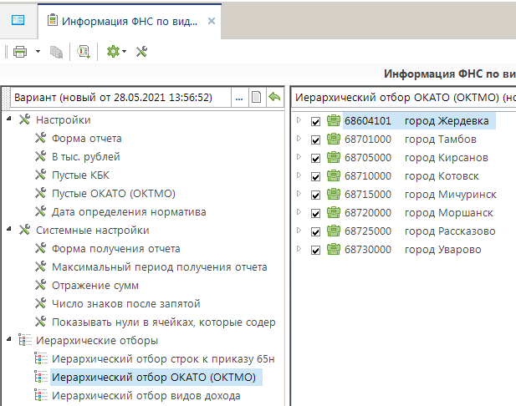Select Иерархические отборы tree item

pyautogui.click(x=97, y=341)
